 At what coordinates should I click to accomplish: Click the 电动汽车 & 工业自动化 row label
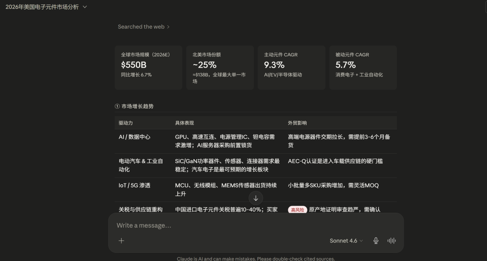(x=141, y=165)
